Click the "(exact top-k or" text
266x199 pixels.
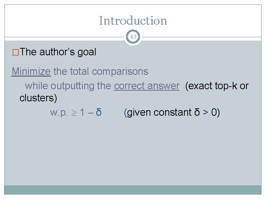coord(217,86)
